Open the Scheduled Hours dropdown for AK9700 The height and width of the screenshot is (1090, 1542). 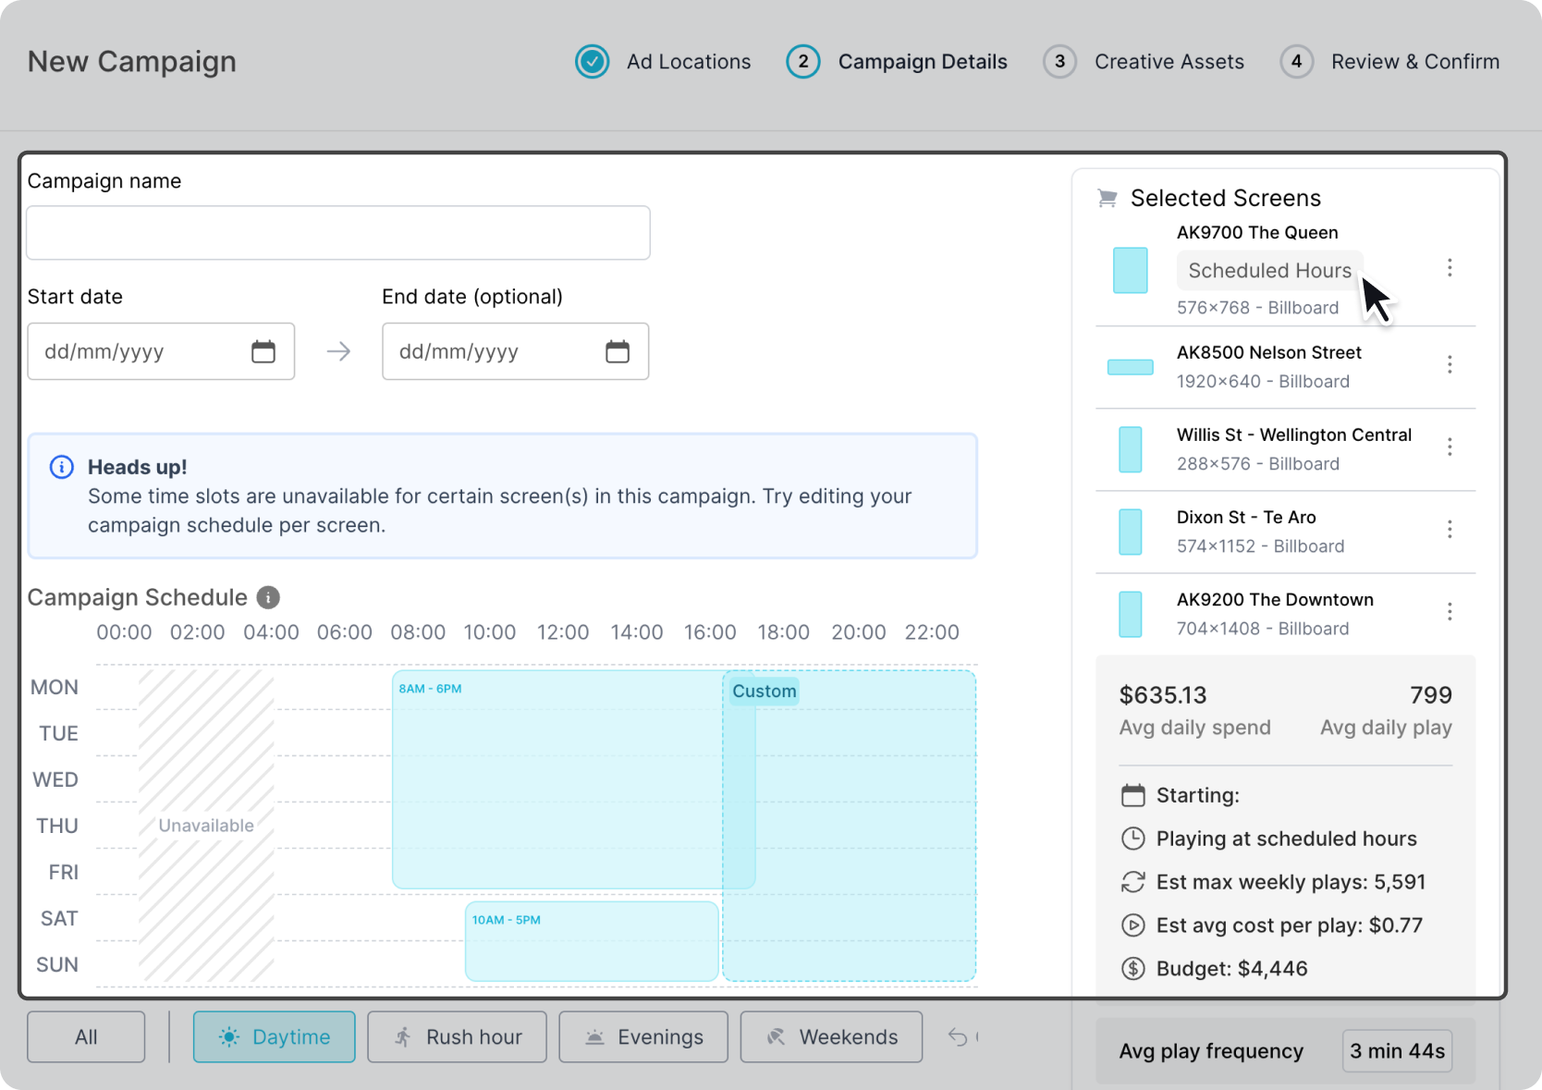1269,270
